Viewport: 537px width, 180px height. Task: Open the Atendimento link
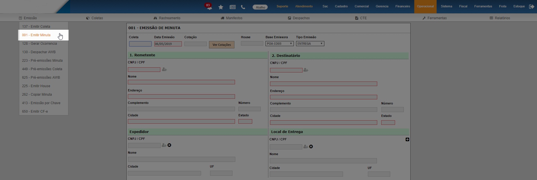pos(304,7)
